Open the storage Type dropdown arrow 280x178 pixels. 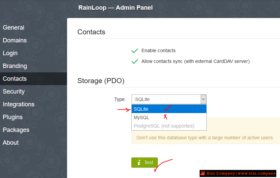203,99
